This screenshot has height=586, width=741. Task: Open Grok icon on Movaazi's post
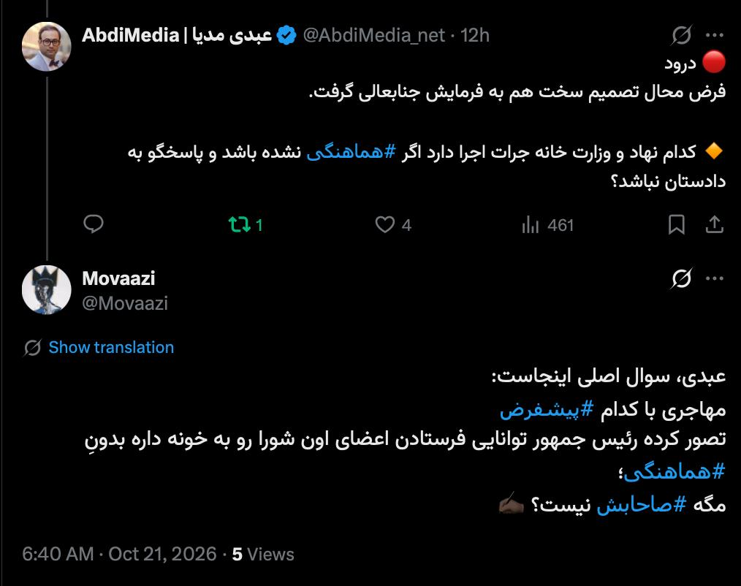pyautogui.click(x=682, y=278)
